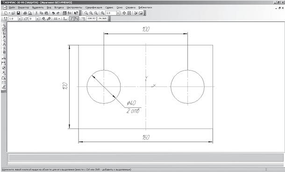Click the X coordinate input field

click(x=91, y=19)
